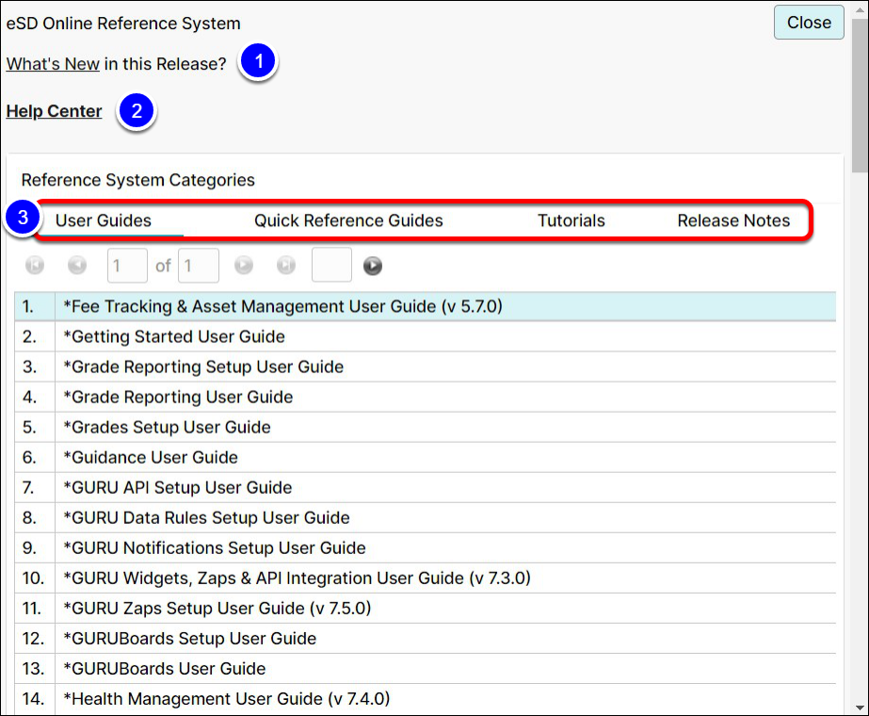
Task: Open *GURUBoards User Guide row 13
Action: click(x=425, y=669)
